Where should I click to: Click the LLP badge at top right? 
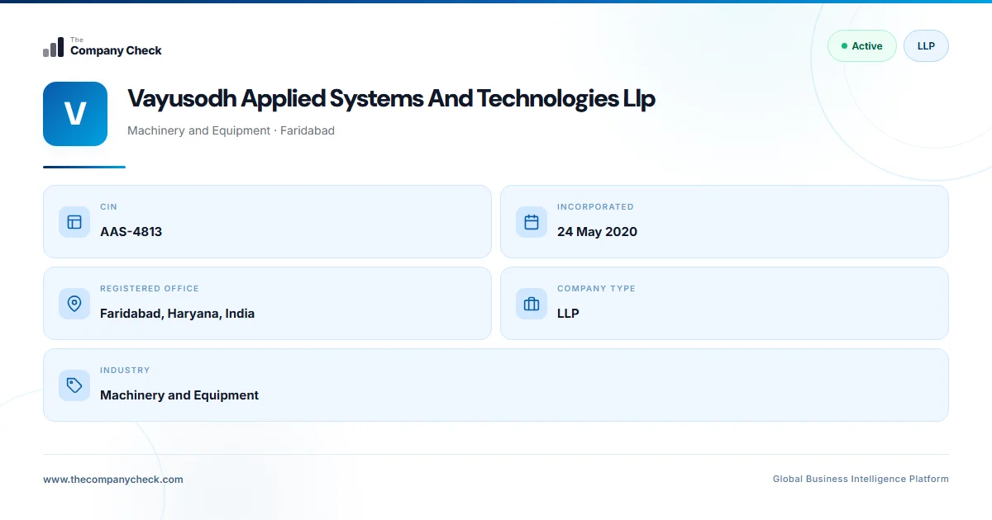(x=926, y=46)
